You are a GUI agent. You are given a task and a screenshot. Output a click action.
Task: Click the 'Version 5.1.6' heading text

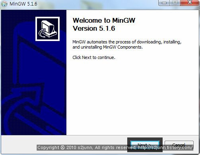tap(94, 28)
